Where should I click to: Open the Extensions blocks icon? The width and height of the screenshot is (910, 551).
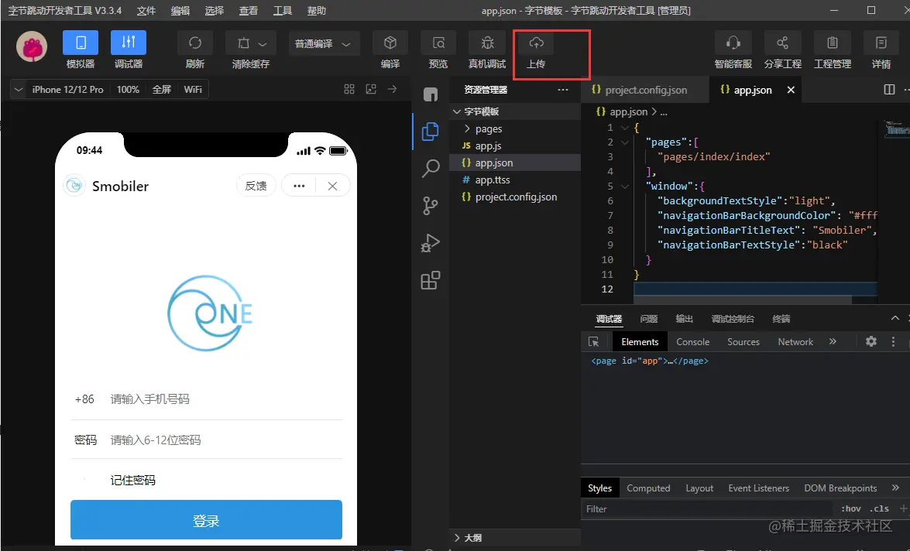tap(430, 280)
